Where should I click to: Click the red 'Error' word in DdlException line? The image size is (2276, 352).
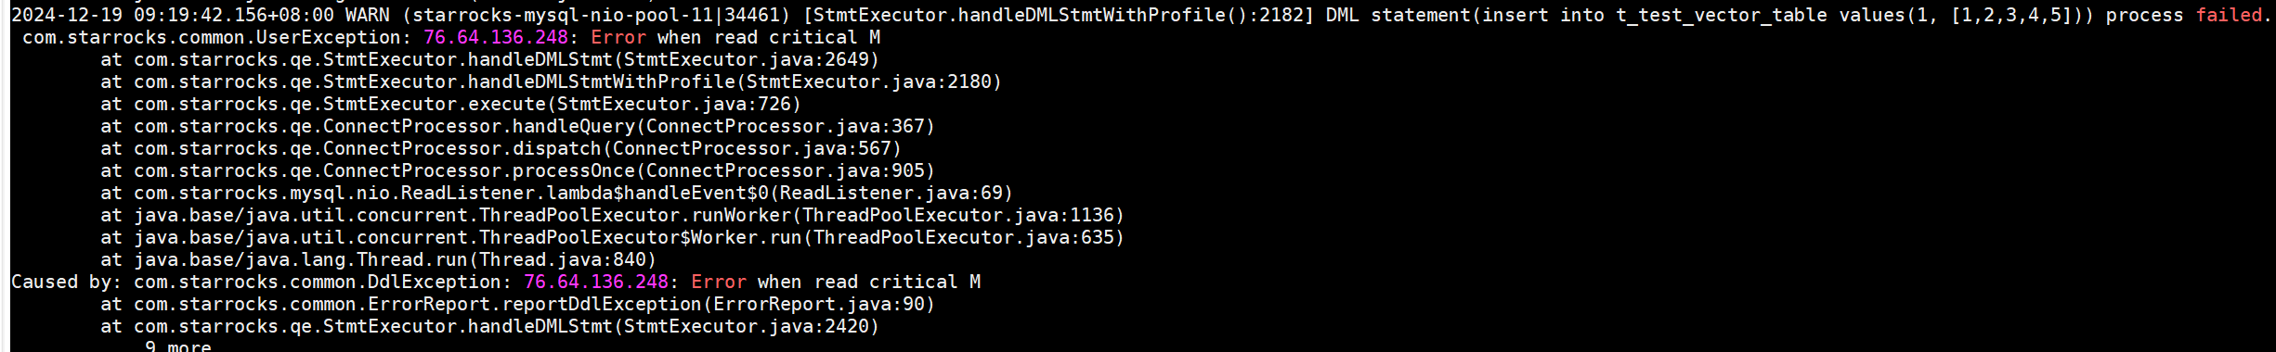point(719,282)
